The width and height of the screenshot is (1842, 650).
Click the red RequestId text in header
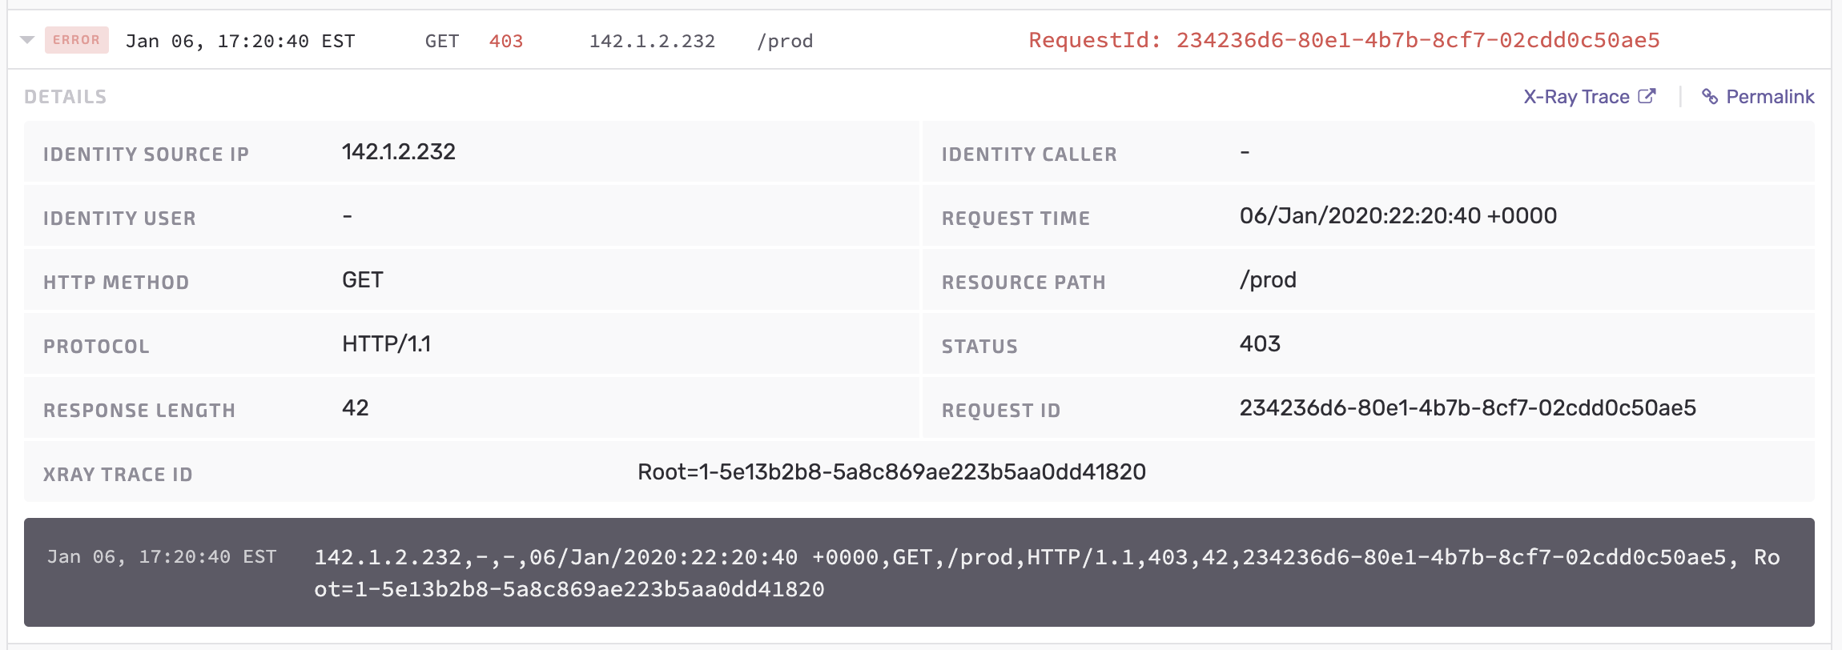pyautogui.click(x=1344, y=40)
